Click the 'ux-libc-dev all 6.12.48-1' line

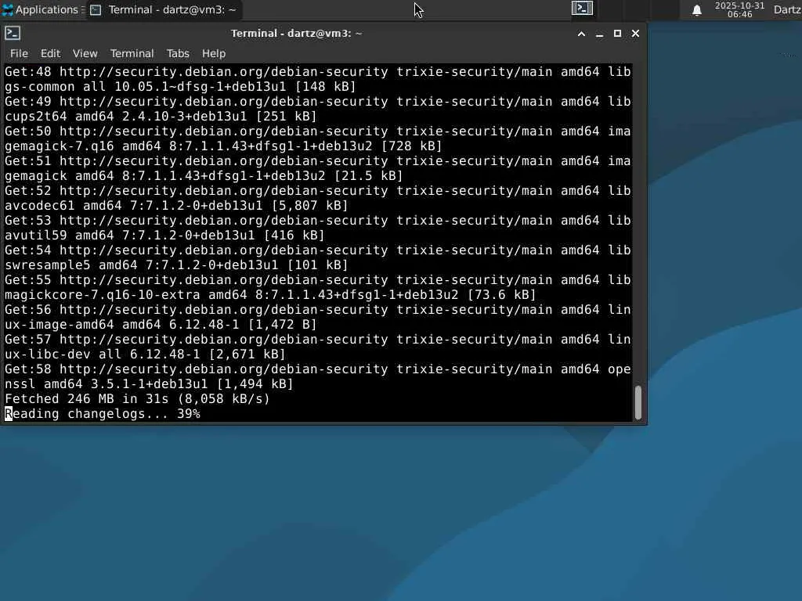click(x=145, y=354)
